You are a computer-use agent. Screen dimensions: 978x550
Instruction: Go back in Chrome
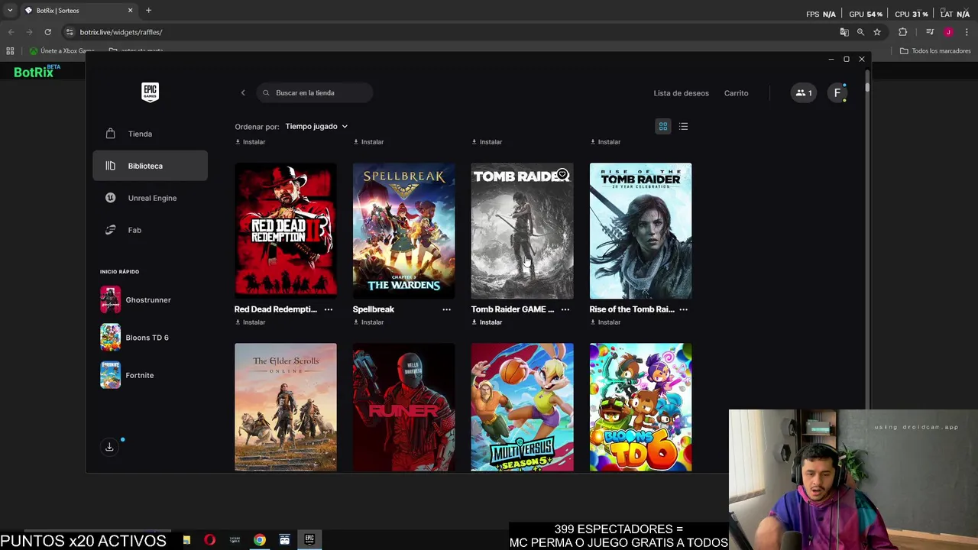tap(11, 32)
